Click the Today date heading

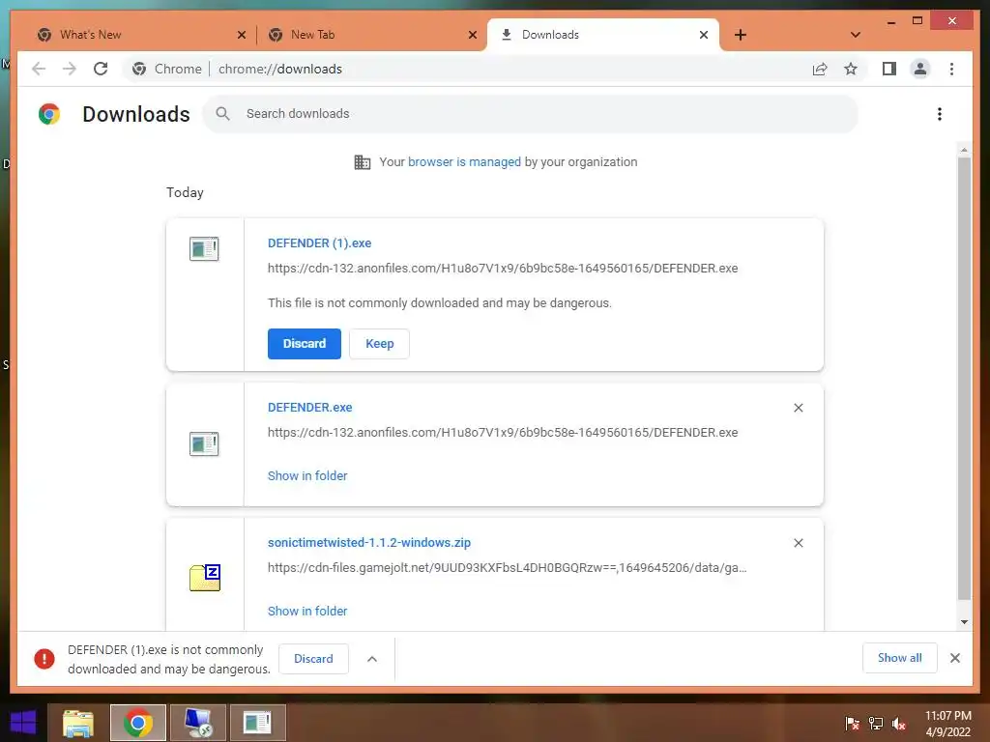click(185, 192)
